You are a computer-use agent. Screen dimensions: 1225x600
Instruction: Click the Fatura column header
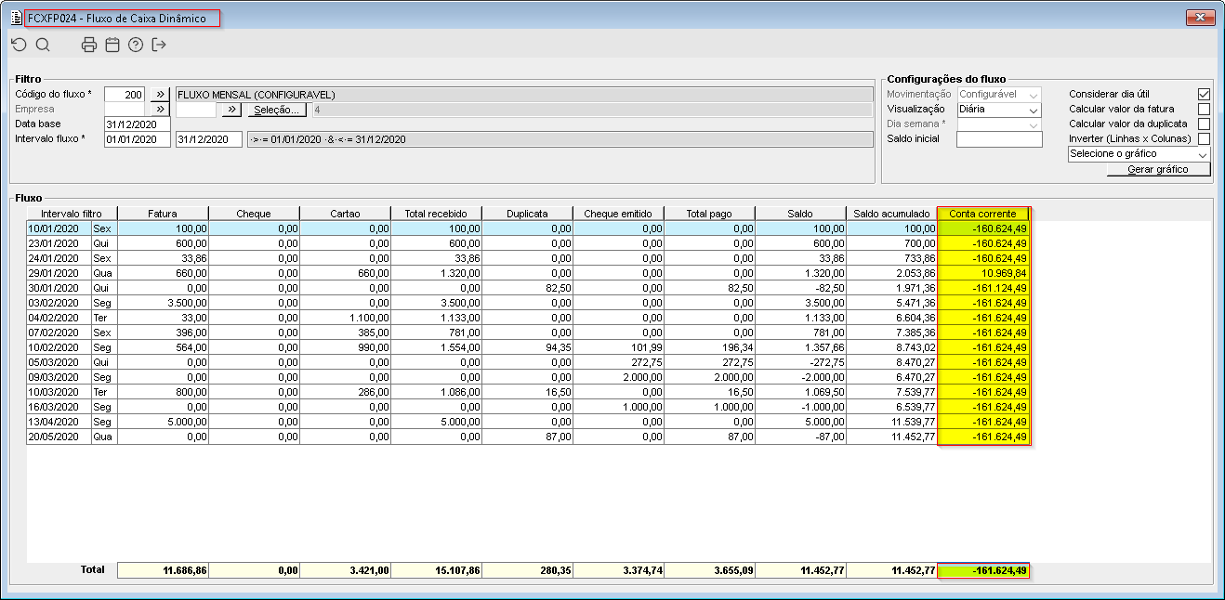(x=163, y=214)
